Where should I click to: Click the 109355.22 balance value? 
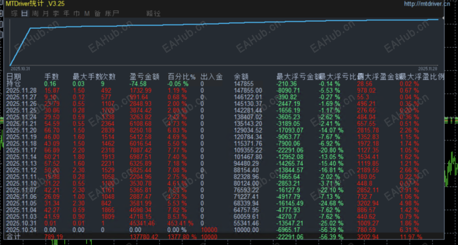click(248, 150)
